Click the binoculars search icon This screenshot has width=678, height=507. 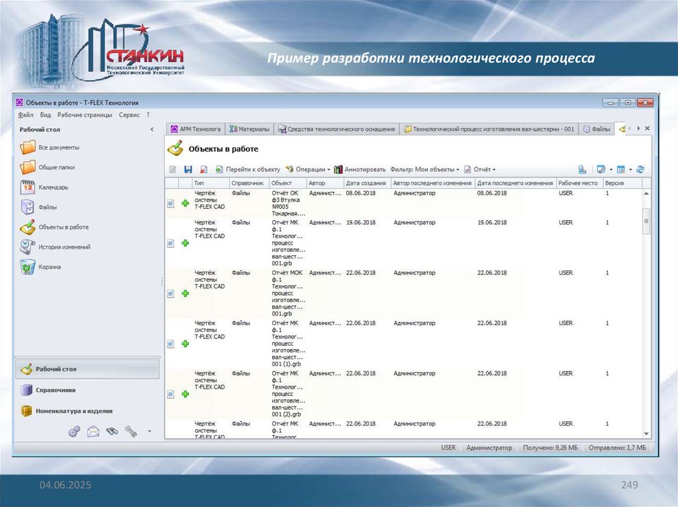(113, 432)
